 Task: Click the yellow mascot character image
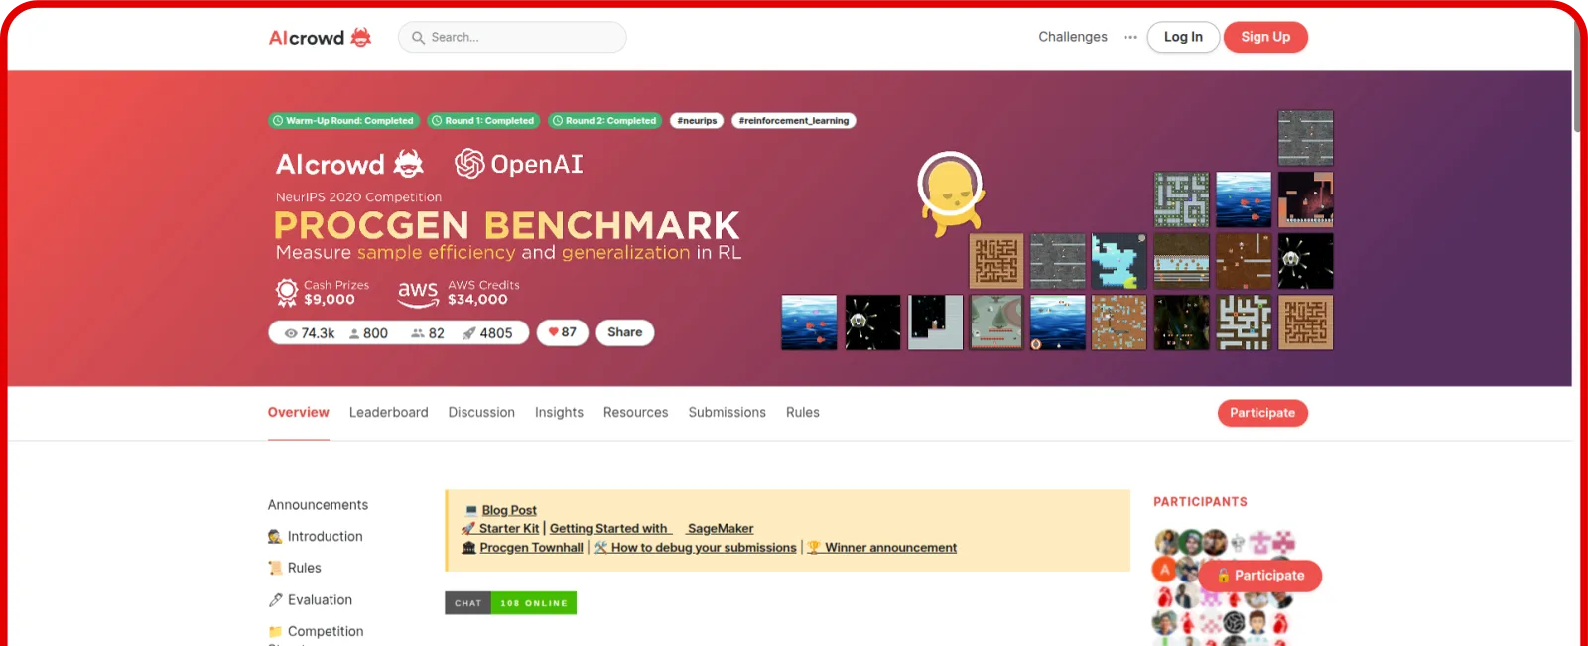click(x=951, y=194)
